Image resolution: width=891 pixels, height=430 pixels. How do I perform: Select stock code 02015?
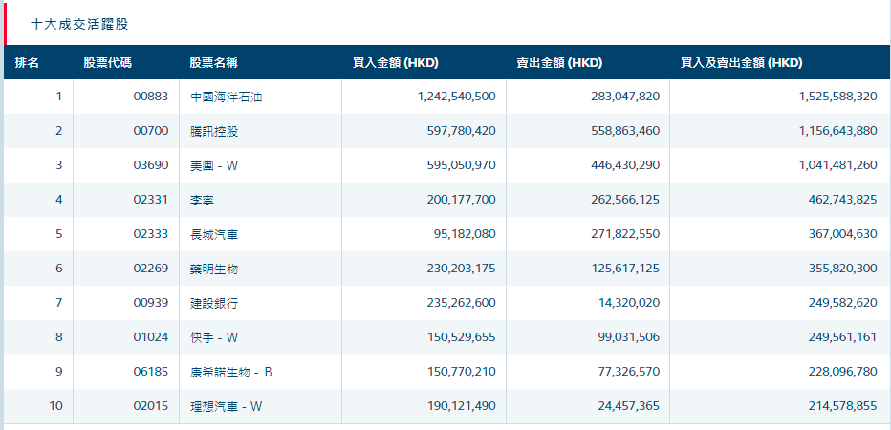(x=151, y=406)
